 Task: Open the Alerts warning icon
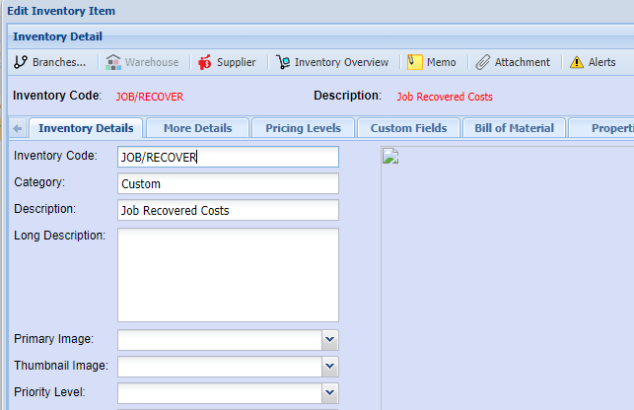click(x=577, y=62)
